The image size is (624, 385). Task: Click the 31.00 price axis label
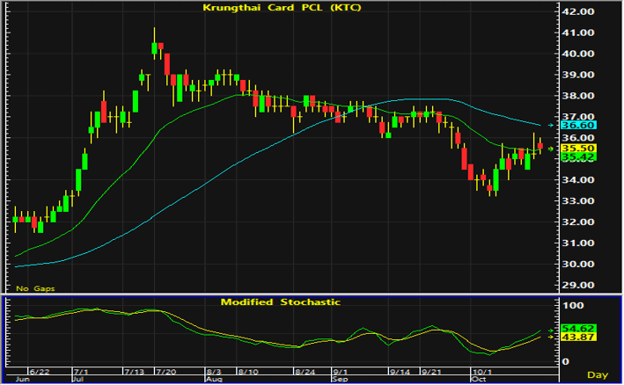(x=578, y=243)
